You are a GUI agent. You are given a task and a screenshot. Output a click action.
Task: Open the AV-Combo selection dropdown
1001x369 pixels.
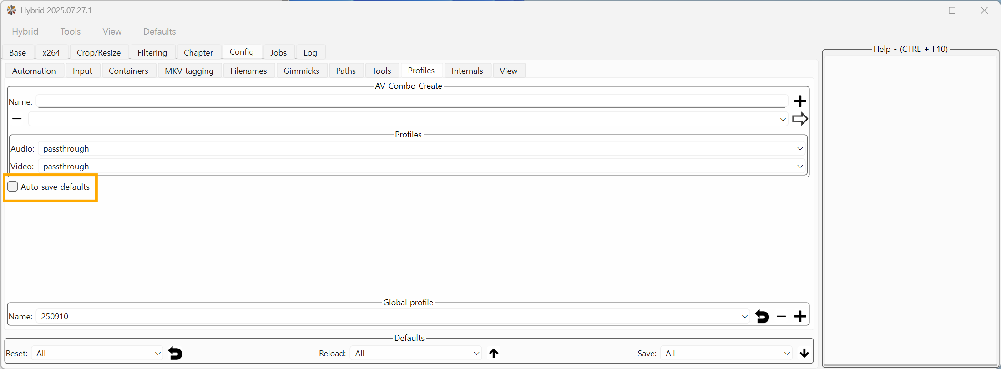click(408, 119)
